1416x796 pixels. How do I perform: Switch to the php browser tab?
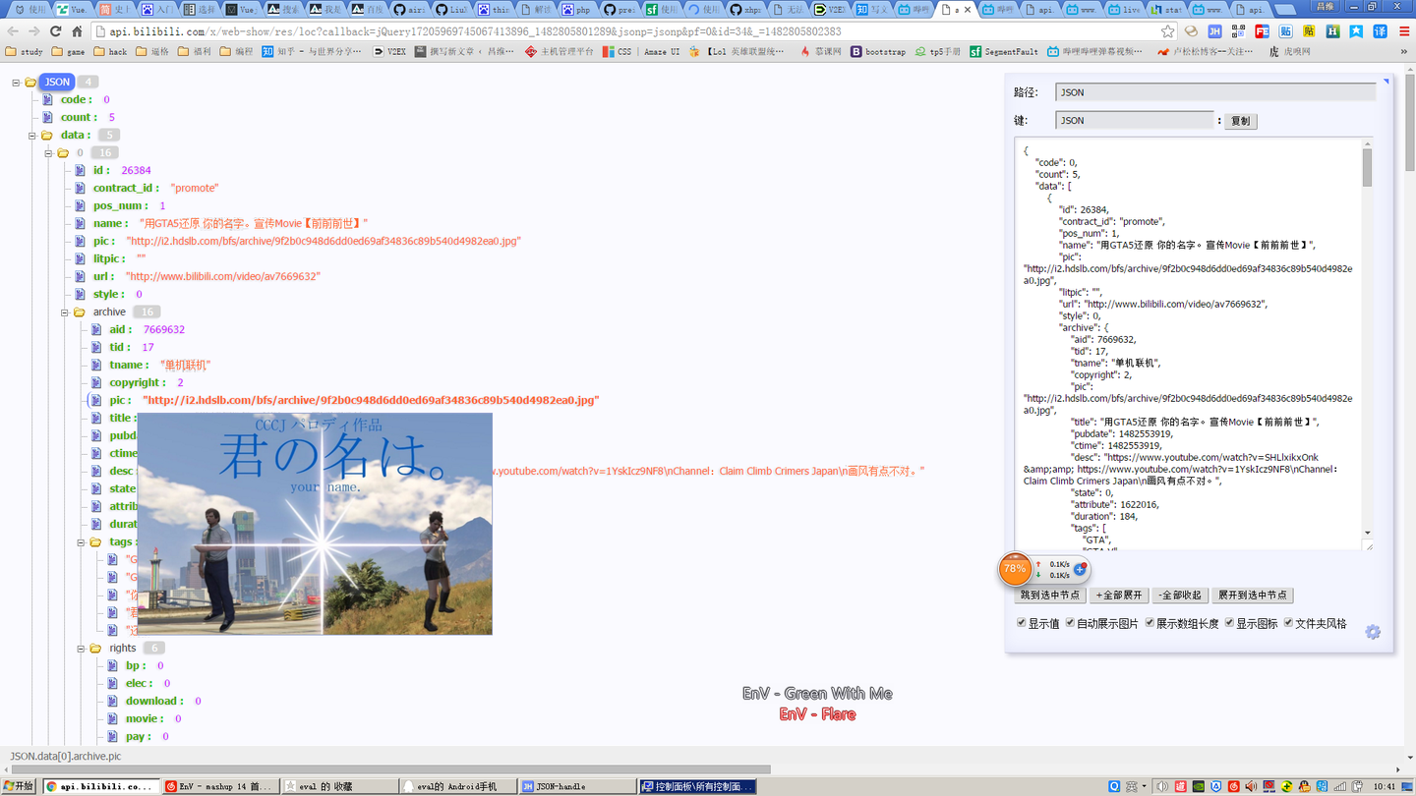576,9
